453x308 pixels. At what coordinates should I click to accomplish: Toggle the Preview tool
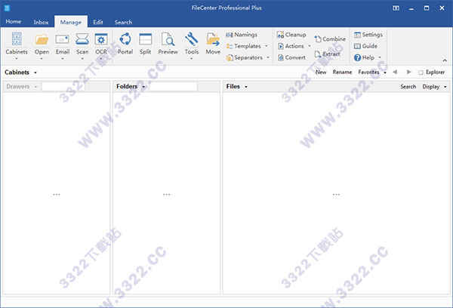[168, 43]
